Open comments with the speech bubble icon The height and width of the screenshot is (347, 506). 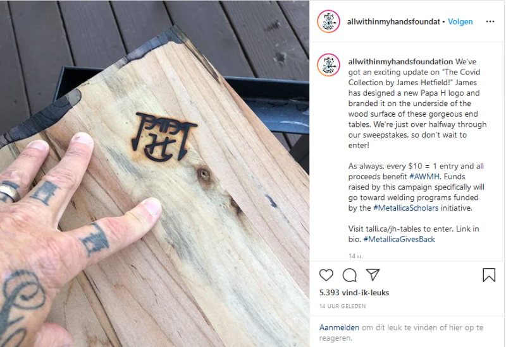[x=350, y=275]
